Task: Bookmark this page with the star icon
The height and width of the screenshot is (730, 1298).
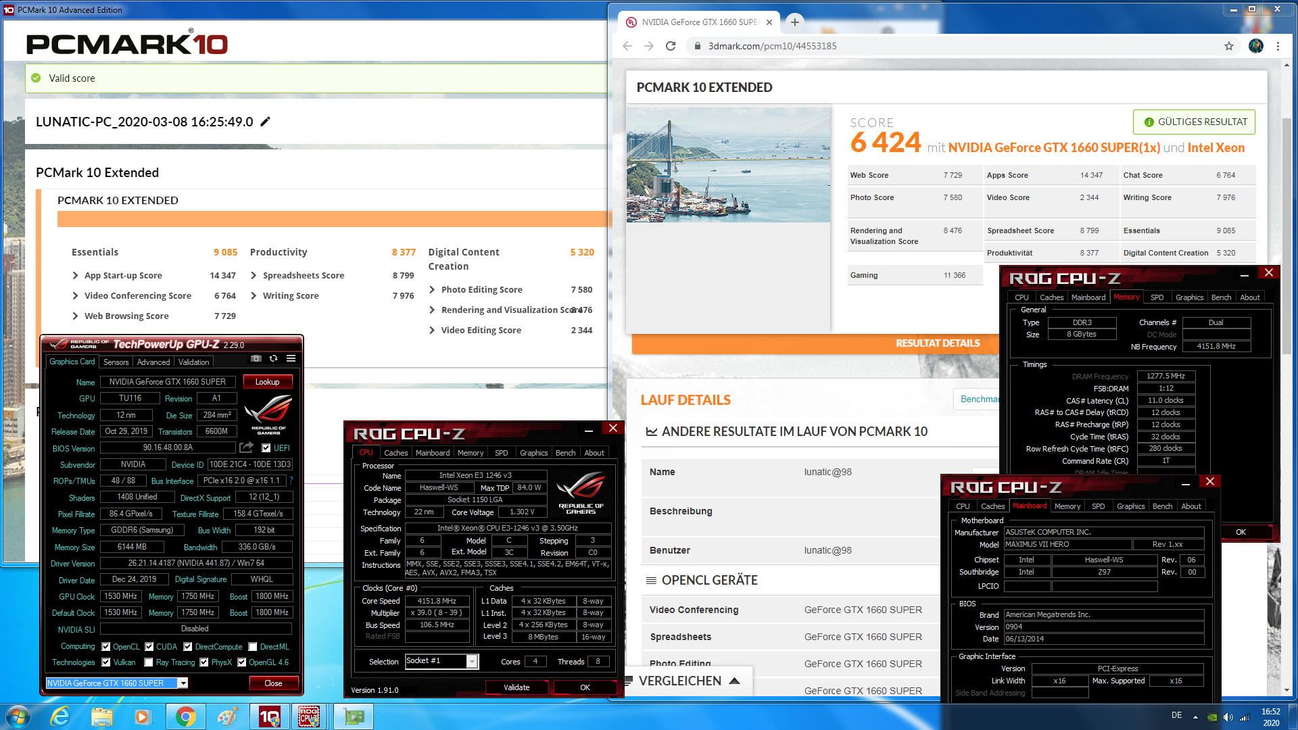Action: (1229, 46)
